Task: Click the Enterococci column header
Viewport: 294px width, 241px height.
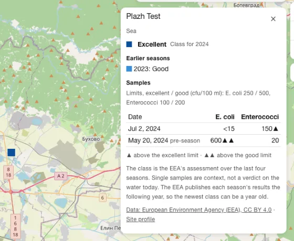Action: [260, 117]
